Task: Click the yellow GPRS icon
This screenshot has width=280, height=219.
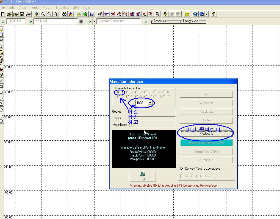Action: 187,14
